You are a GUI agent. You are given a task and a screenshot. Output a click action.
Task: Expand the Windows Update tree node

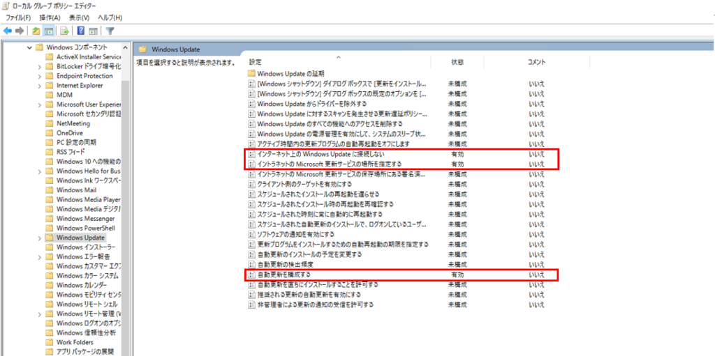pos(40,238)
